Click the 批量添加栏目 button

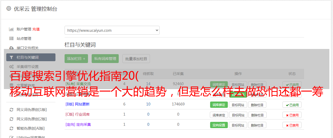136,59
